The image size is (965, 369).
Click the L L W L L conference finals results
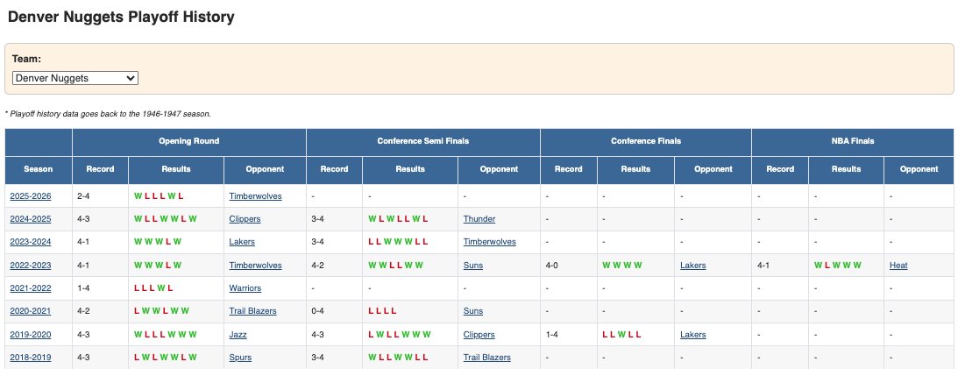(x=621, y=335)
